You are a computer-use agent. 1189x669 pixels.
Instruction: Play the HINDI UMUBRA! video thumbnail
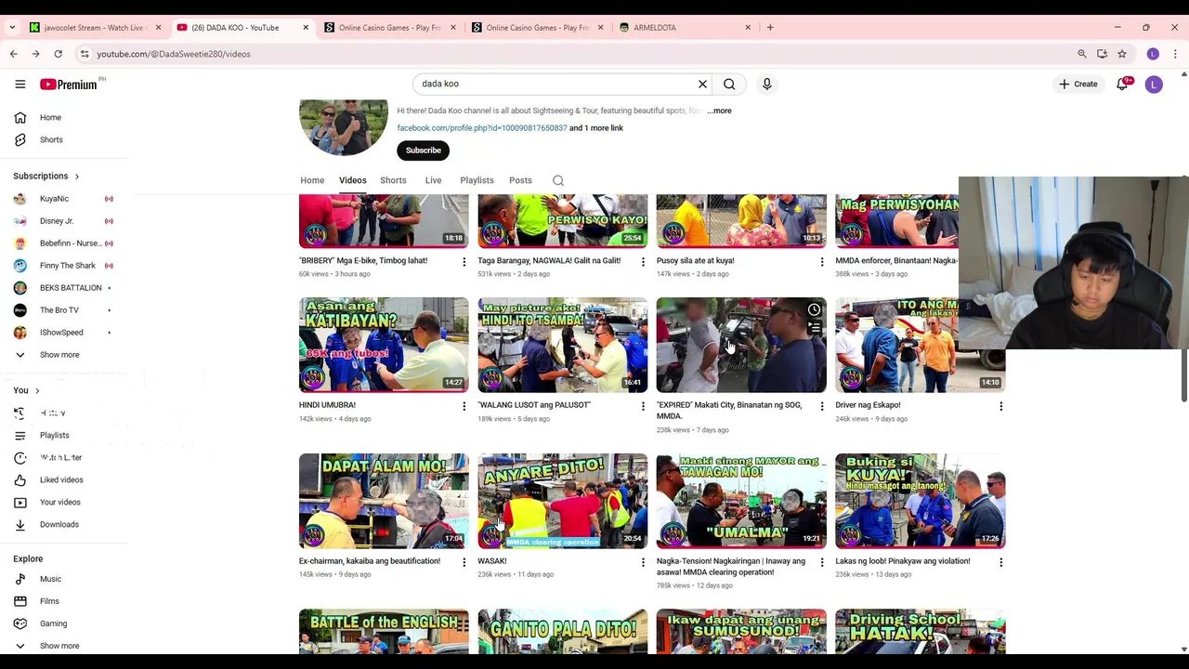click(384, 345)
